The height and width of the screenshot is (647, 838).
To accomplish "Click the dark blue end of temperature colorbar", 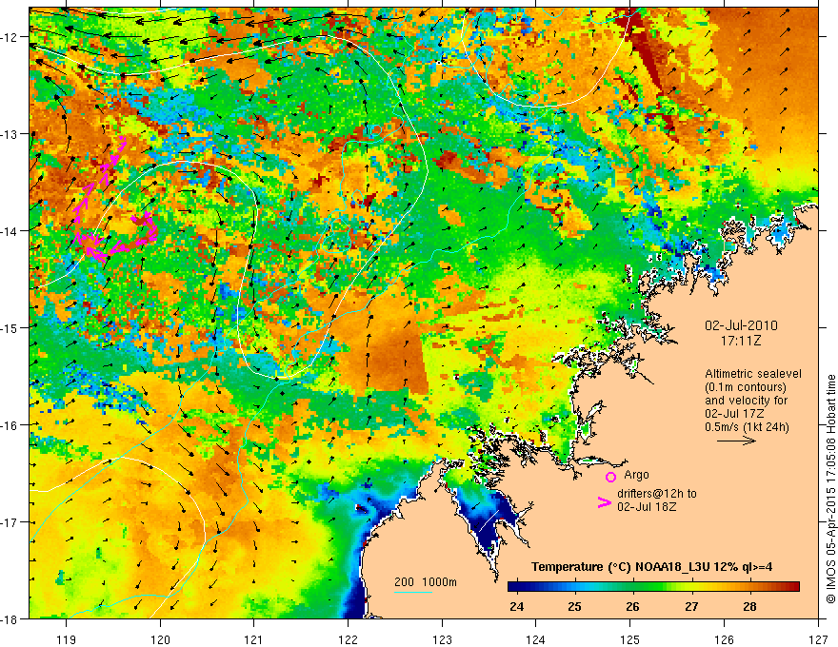I will click(514, 587).
